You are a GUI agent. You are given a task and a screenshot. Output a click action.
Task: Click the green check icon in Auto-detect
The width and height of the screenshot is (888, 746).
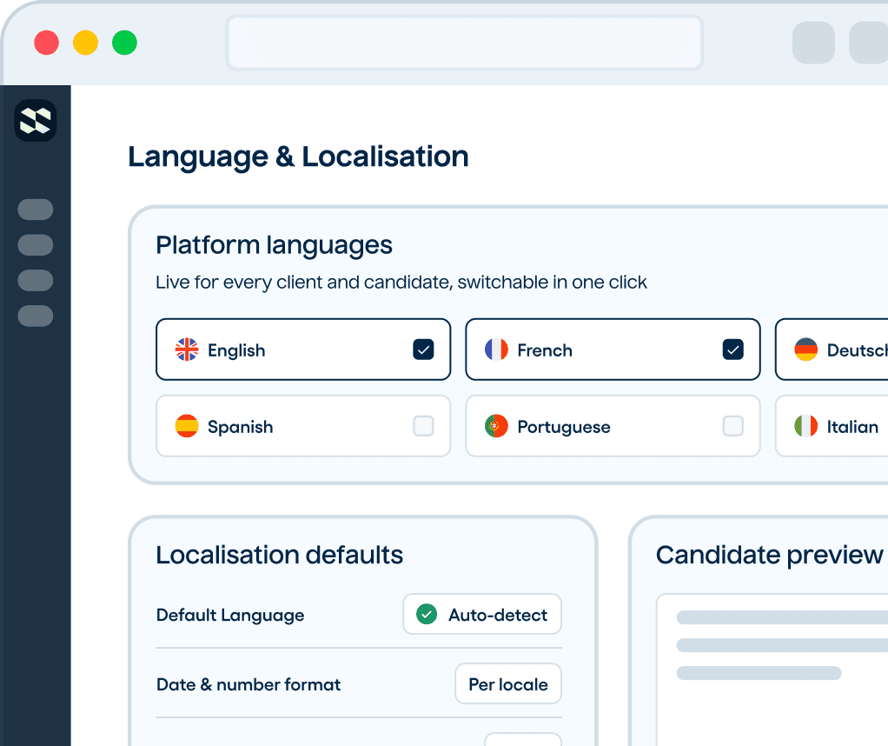427,614
